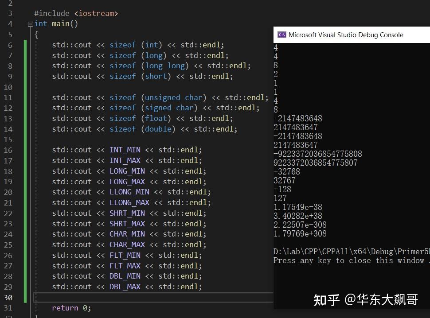Image resolution: width=430 pixels, height=318 pixels.
Task: Click console output 9223372036854775807
Action: pos(315,163)
